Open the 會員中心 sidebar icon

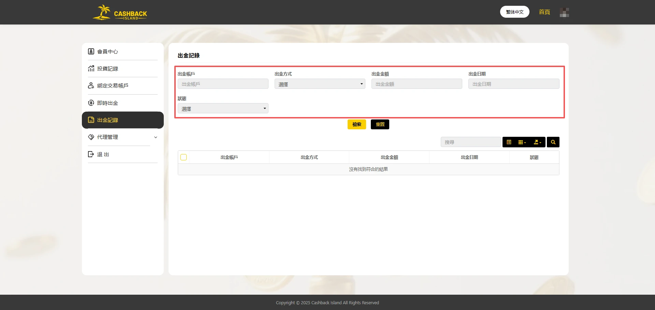91,51
